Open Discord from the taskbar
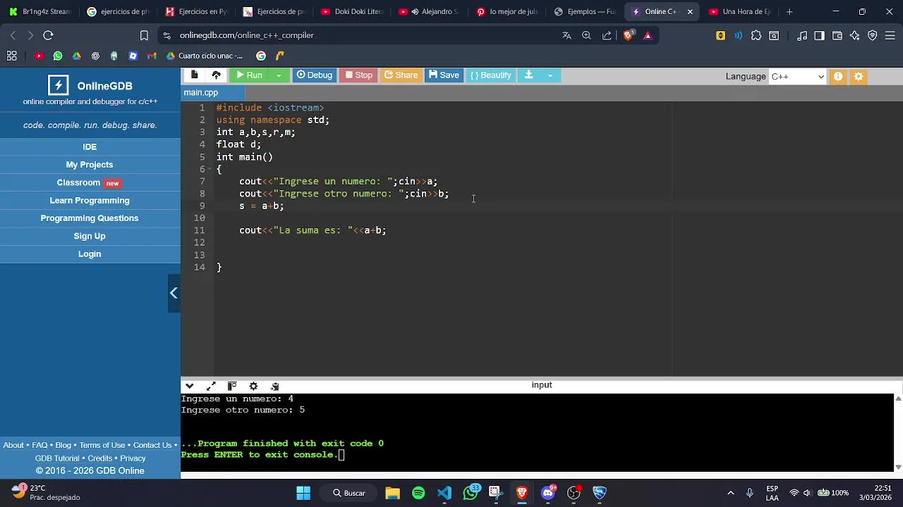Viewport: 903px width, 507px height. point(548,493)
